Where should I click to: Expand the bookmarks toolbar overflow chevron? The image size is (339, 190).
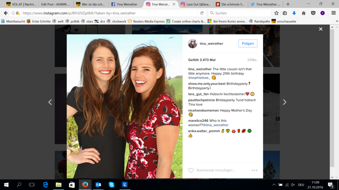(336, 21)
